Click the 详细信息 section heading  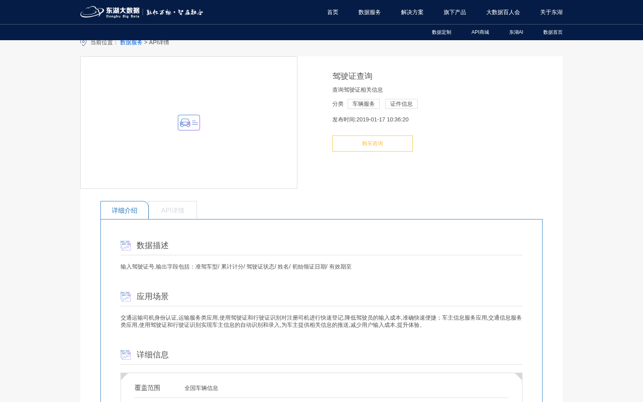[153, 355]
